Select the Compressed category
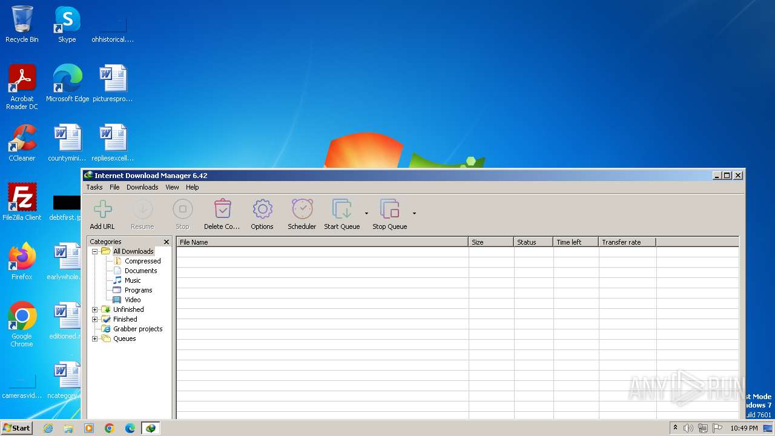Image resolution: width=775 pixels, height=436 pixels. (142, 261)
